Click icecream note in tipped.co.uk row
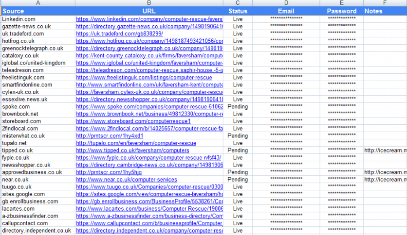 pyautogui.click(x=385, y=151)
